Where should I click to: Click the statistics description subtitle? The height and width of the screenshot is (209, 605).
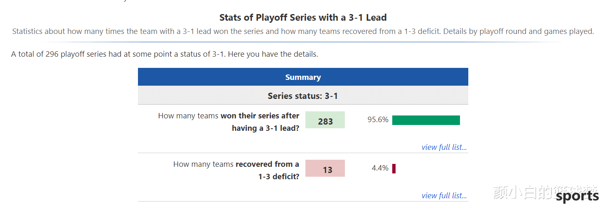(x=303, y=31)
